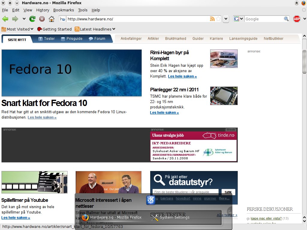Open the Guider link

pyautogui.click(x=198, y=39)
